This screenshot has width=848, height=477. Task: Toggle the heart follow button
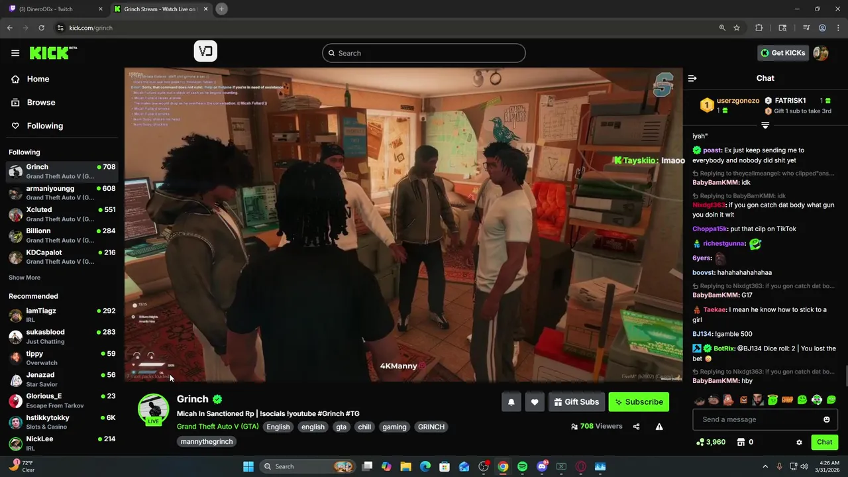point(535,402)
